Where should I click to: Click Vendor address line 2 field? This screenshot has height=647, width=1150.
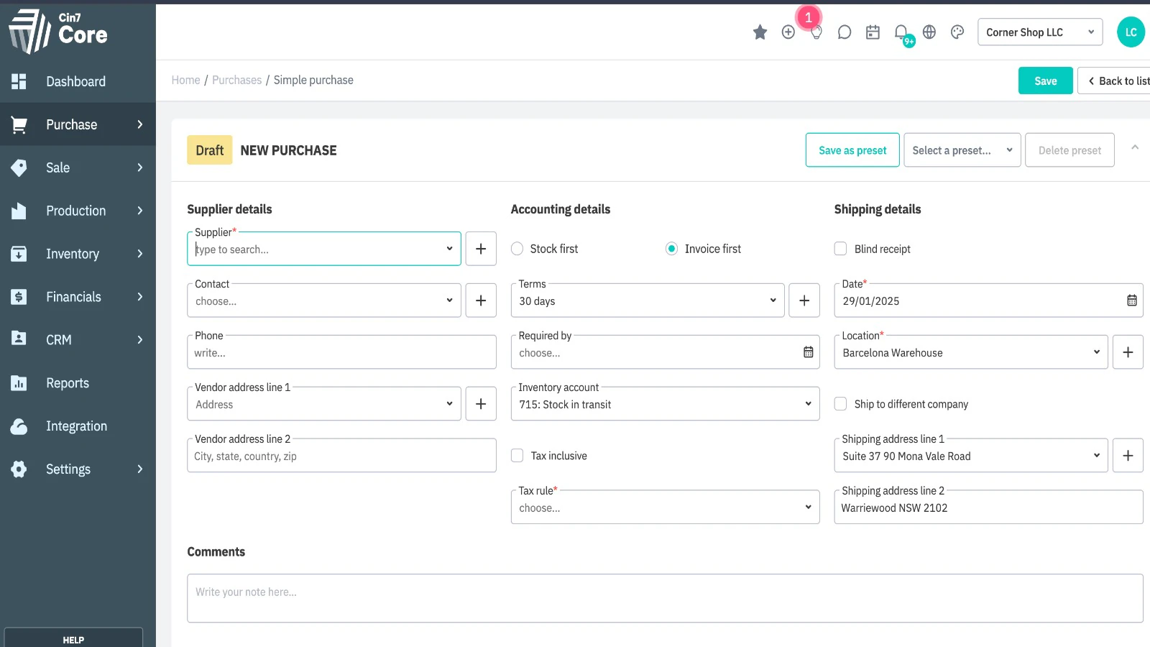click(x=341, y=456)
